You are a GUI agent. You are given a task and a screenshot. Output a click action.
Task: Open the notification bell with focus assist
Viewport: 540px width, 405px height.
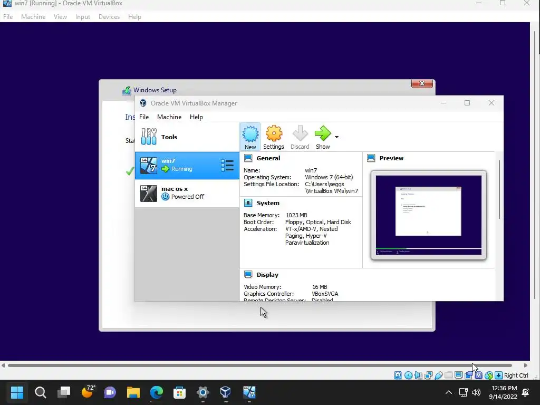pyautogui.click(x=526, y=392)
